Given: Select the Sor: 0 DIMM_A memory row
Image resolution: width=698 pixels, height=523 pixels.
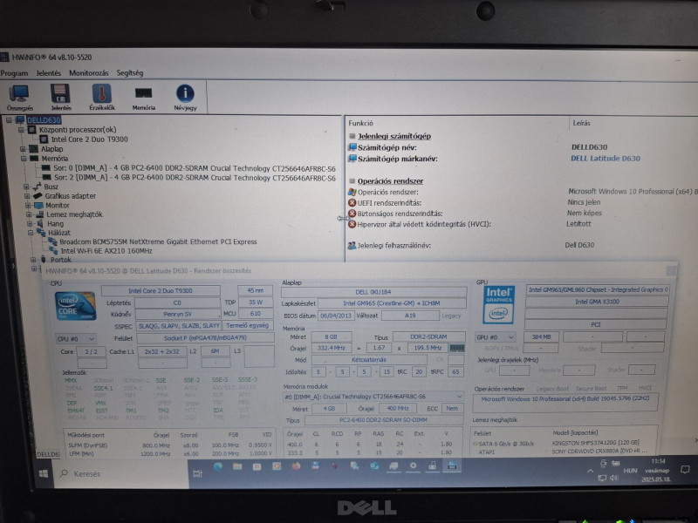Looking at the screenshot, I should [x=195, y=168].
